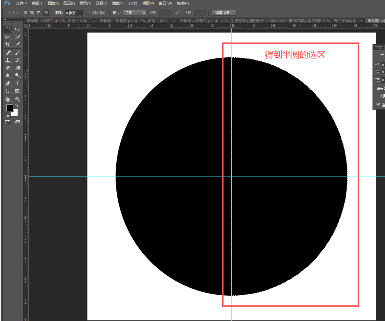
Task: Toggle the 消除锯齿 anti-alias checkbox
Action: pyautogui.click(x=89, y=13)
